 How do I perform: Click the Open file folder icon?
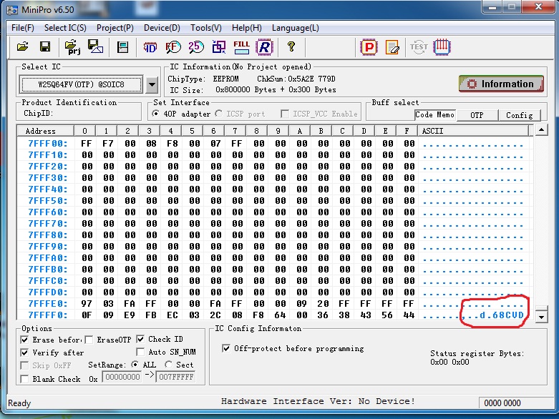point(23,47)
